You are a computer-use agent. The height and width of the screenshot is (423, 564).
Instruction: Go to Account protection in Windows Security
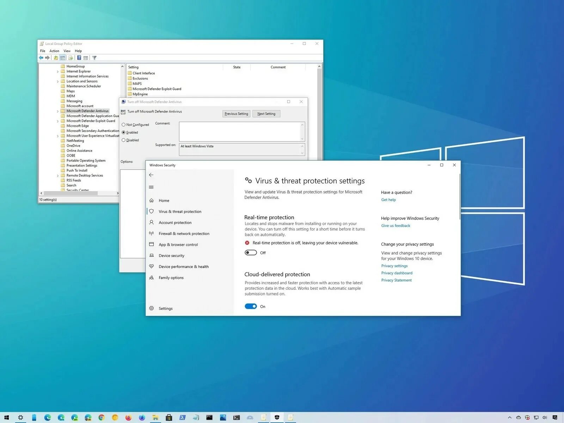pos(175,223)
